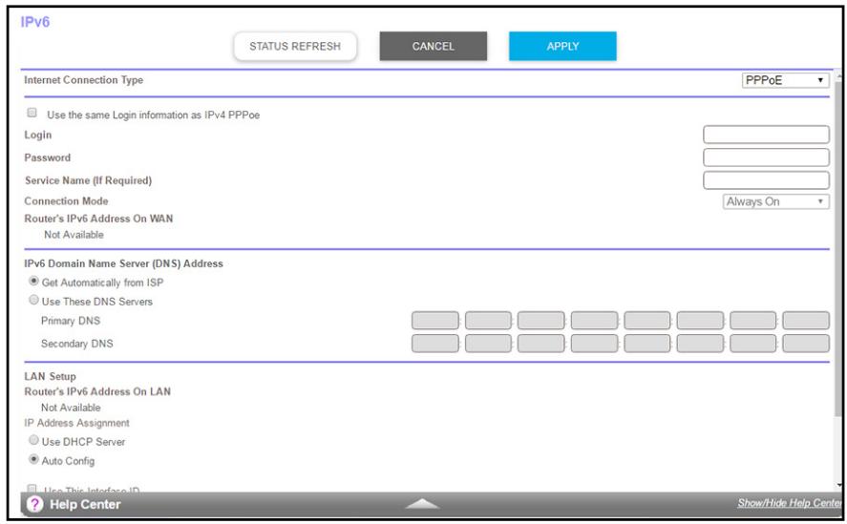Click the IPv6 page heading
The height and width of the screenshot is (524, 847).
pyautogui.click(x=35, y=22)
